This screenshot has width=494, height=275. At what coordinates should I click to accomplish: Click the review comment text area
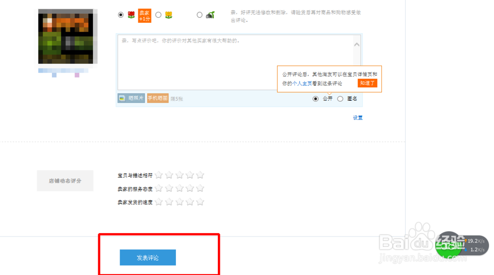(x=239, y=62)
